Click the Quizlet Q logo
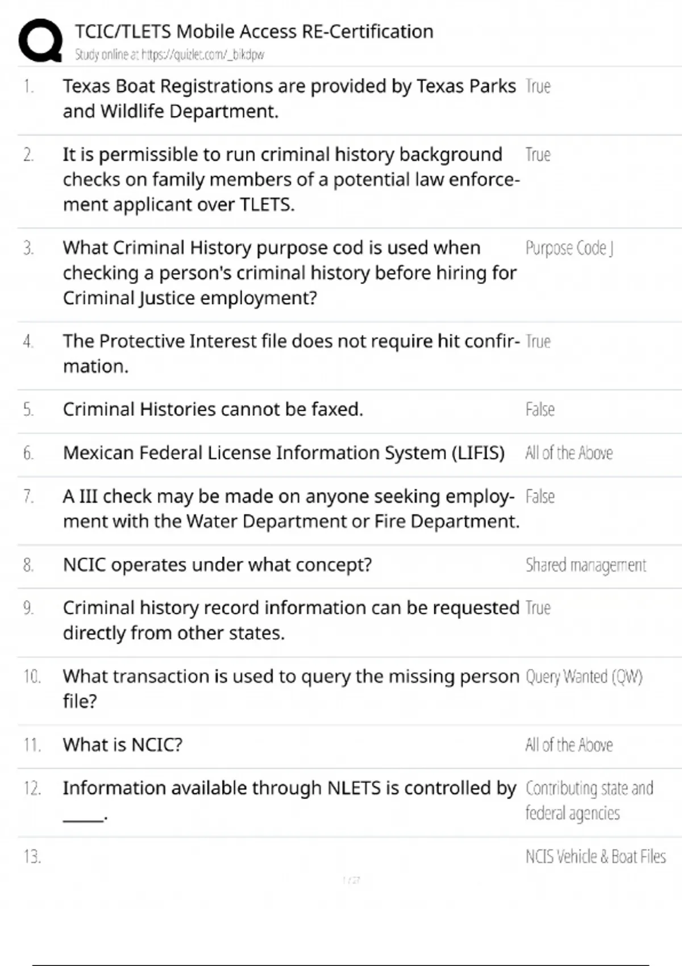Image resolution: width=682 pixels, height=966 pixels. (40, 40)
